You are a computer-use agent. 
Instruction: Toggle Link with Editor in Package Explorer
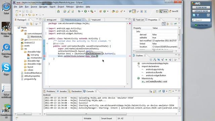31,24
